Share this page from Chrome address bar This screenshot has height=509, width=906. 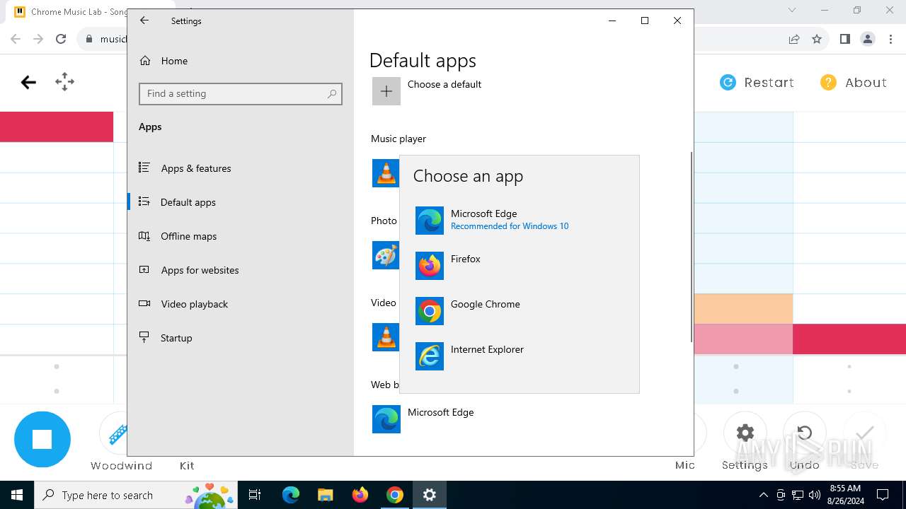pyautogui.click(x=794, y=39)
